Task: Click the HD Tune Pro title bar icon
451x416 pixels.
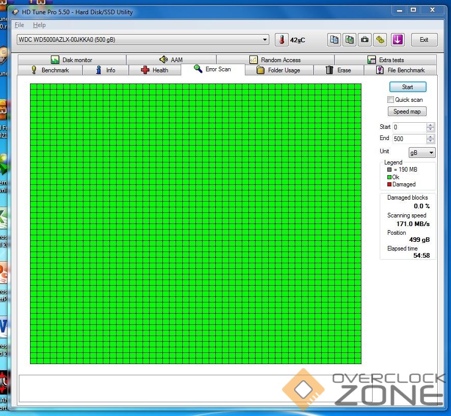Action: [x=16, y=12]
